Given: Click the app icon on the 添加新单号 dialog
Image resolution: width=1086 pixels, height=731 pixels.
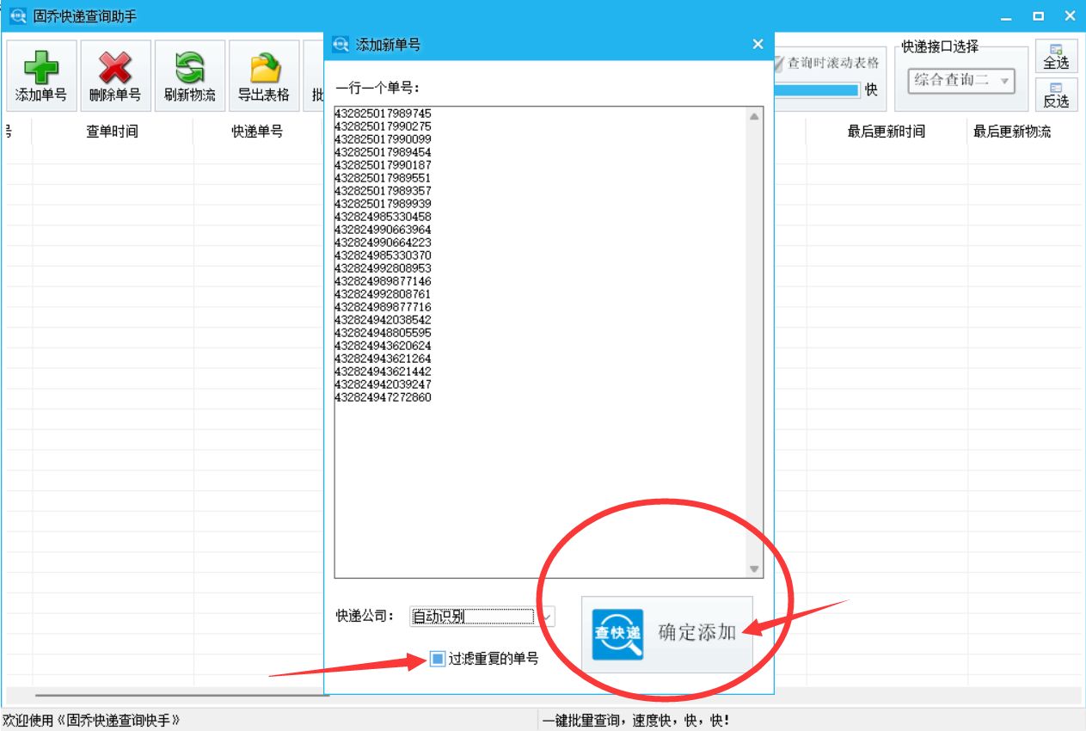Looking at the screenshot, I should 339,43.
